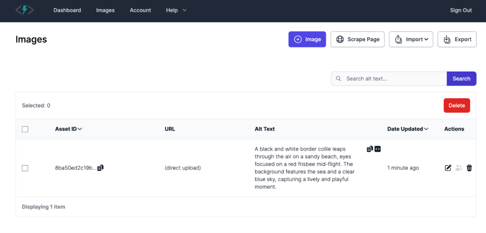Click the Sign Out link
The width and height of the screenshot is (486, 233).
[x=460, y=10]
